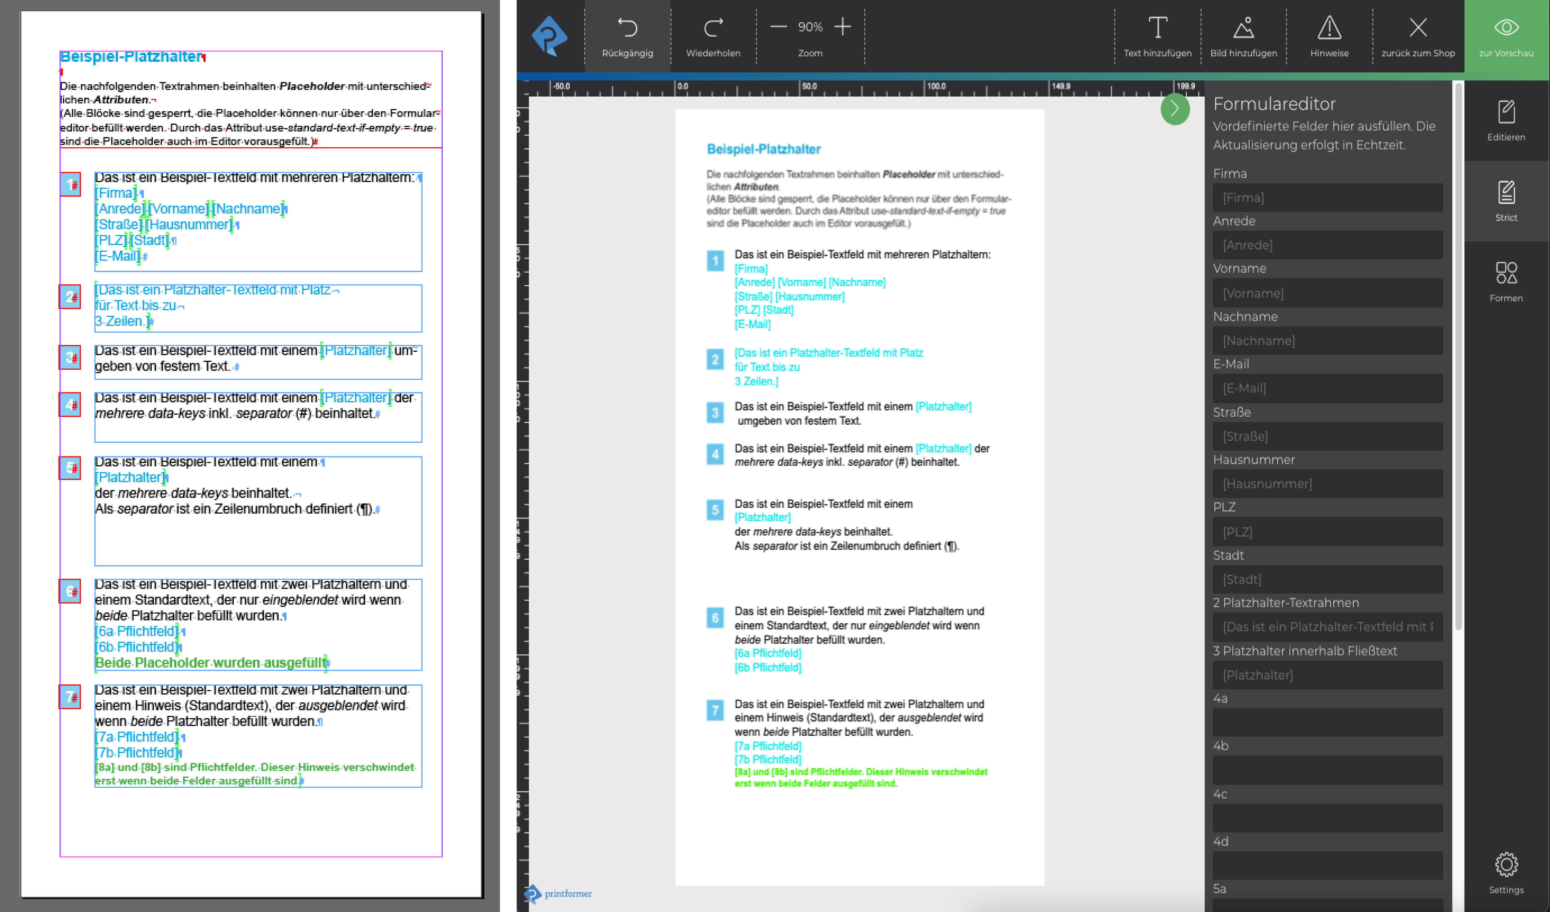Click the printformer logo top left
This screenshot has height=912, width=1550.
(x=549, y=36)
